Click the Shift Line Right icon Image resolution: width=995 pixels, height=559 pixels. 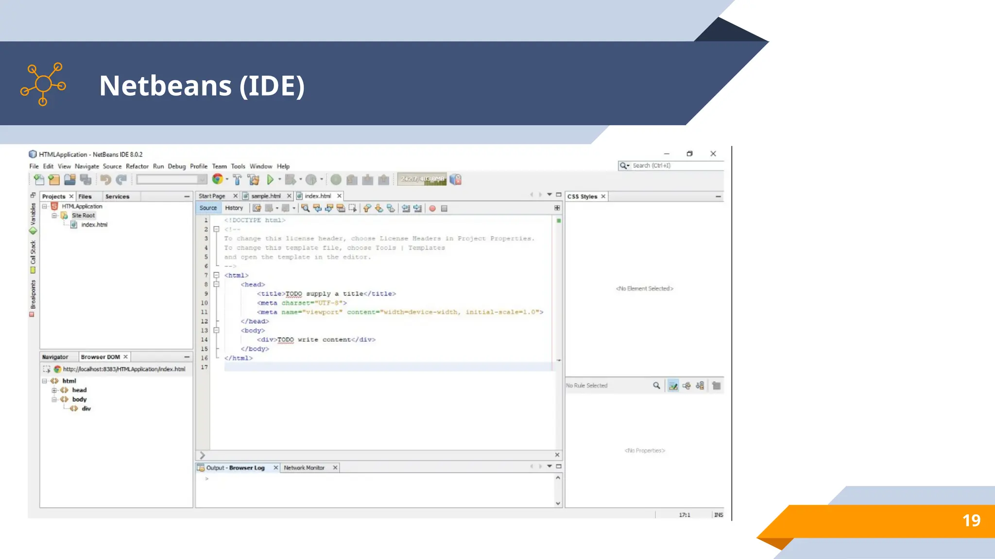click(x=417, y=208)
